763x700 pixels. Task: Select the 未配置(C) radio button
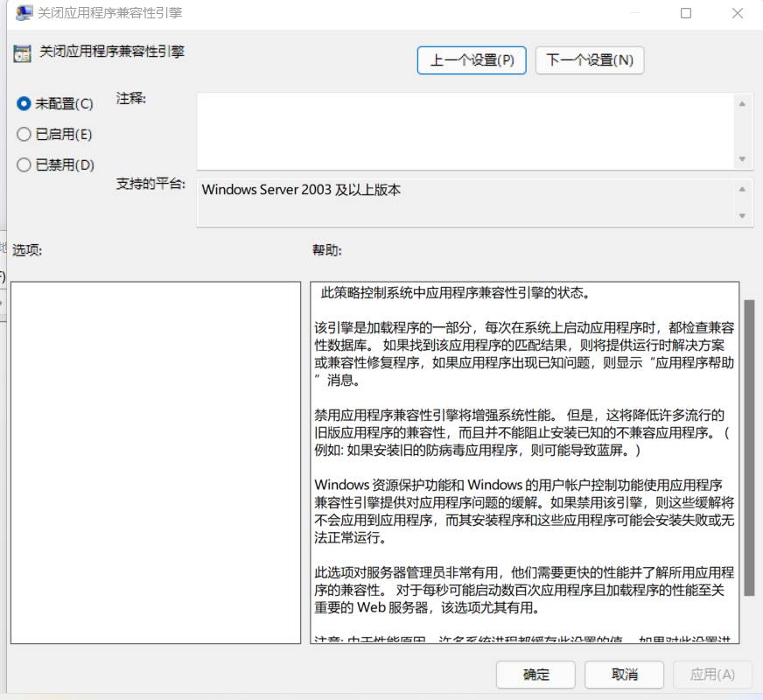pyautogui.click(x=24, y=104)
